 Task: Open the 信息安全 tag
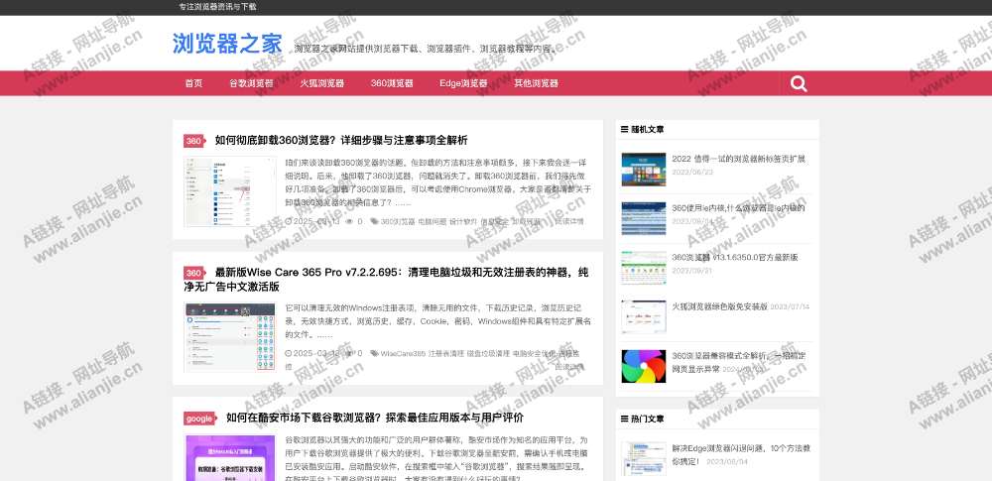[x=495, y=221]
